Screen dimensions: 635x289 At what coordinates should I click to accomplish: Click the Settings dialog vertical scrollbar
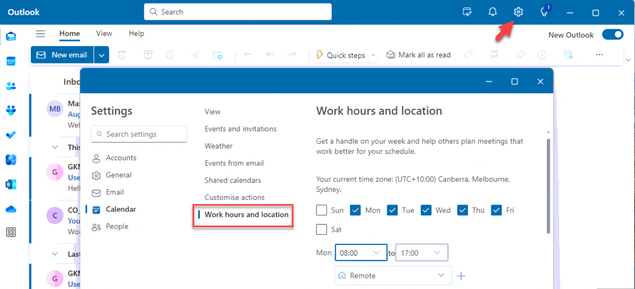pyautogui.click(x=547, y=186)
